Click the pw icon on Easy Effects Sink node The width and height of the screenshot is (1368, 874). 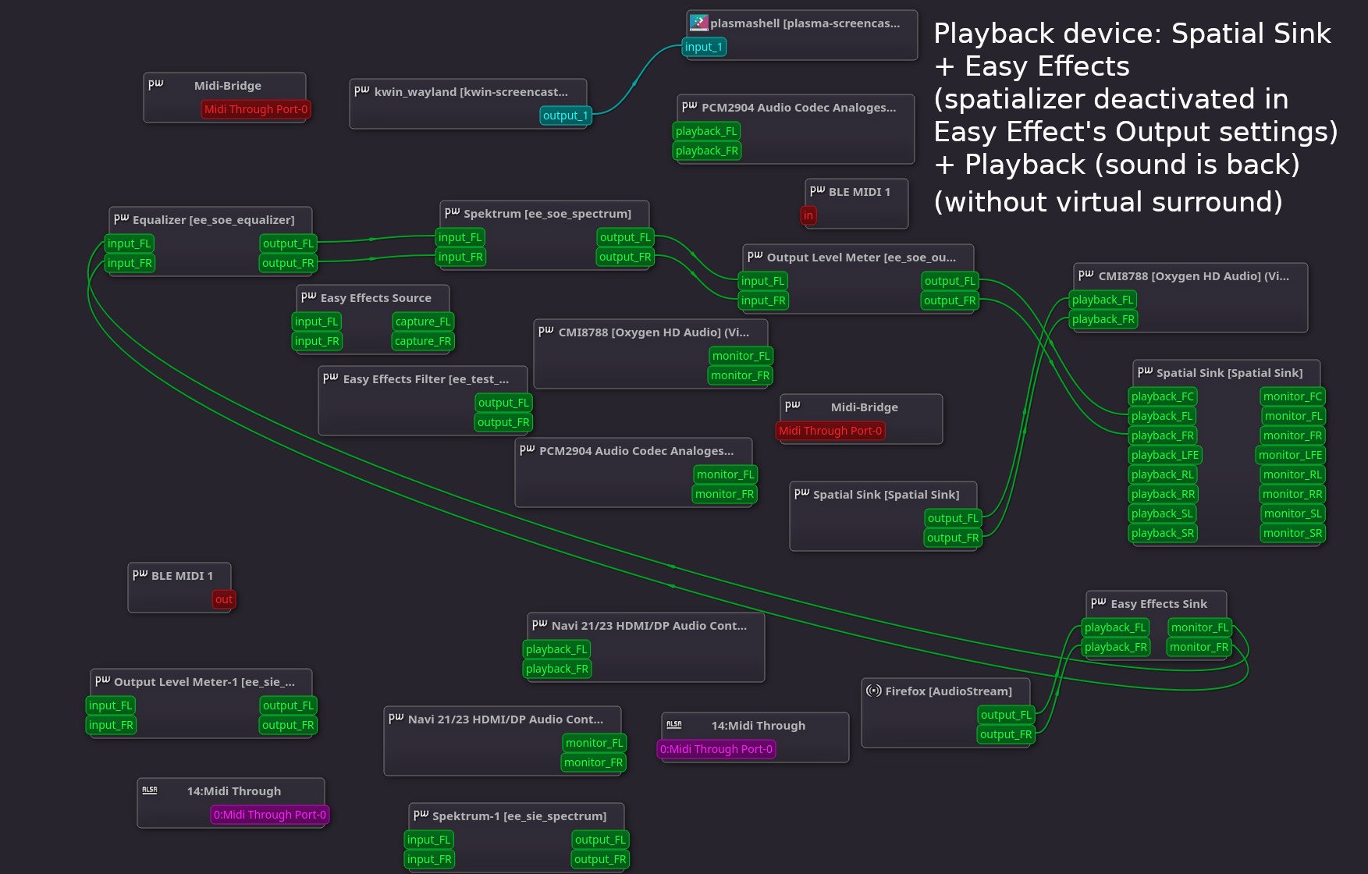pos(1097,602)
